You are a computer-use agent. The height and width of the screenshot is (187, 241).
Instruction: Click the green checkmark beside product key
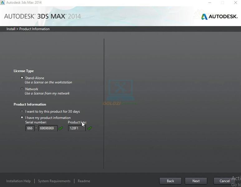[x=89, y=128]
